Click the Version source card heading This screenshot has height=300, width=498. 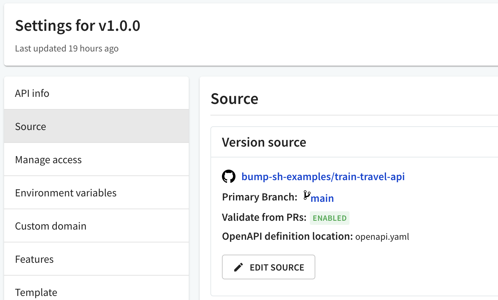264,142
